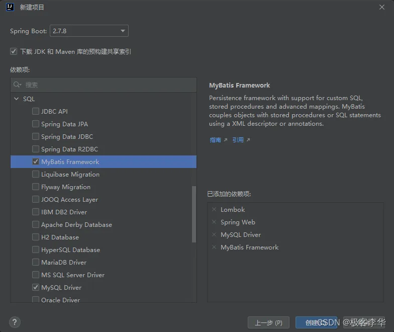394x332 pixels.
Task: Check the Spring Data JDBC dependency
Action: (36, 136)
